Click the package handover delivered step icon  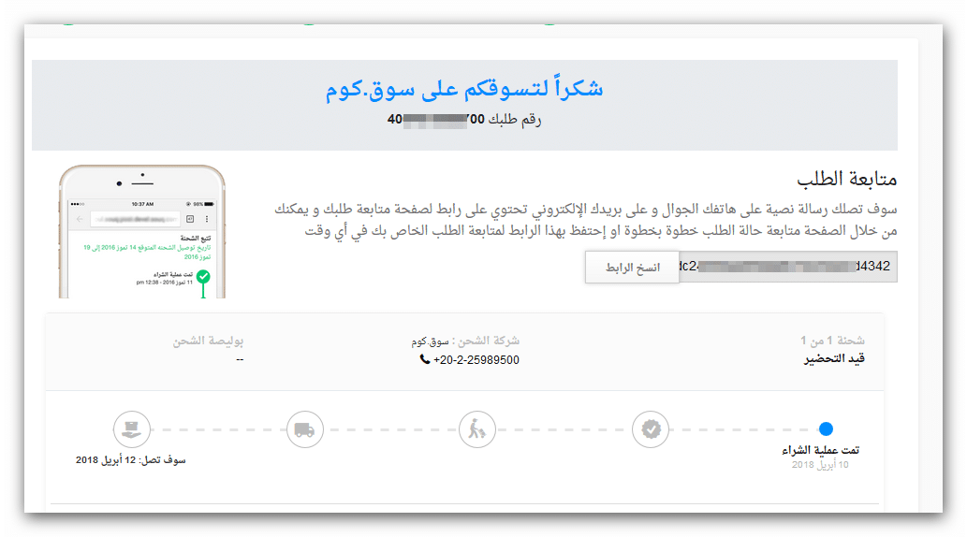tap(131, 429)
